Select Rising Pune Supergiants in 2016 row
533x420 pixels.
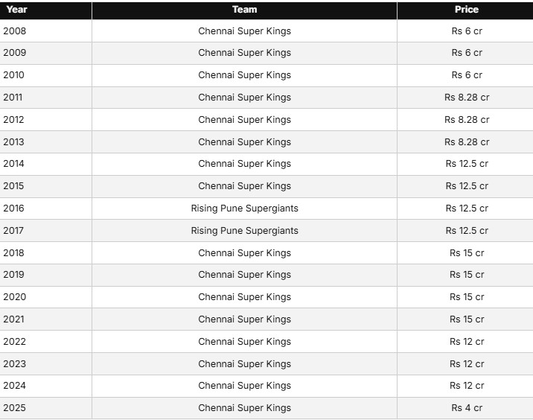coord(244,208)
